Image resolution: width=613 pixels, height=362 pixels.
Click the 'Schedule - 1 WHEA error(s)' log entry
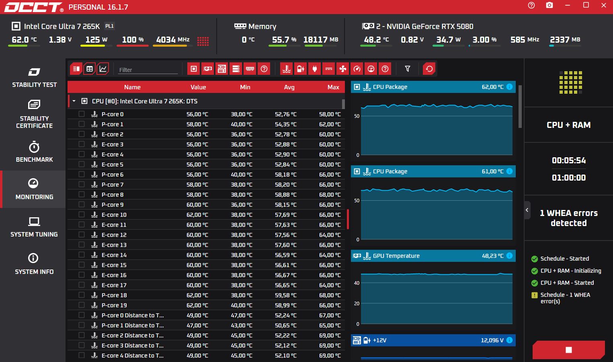(566, 298)
